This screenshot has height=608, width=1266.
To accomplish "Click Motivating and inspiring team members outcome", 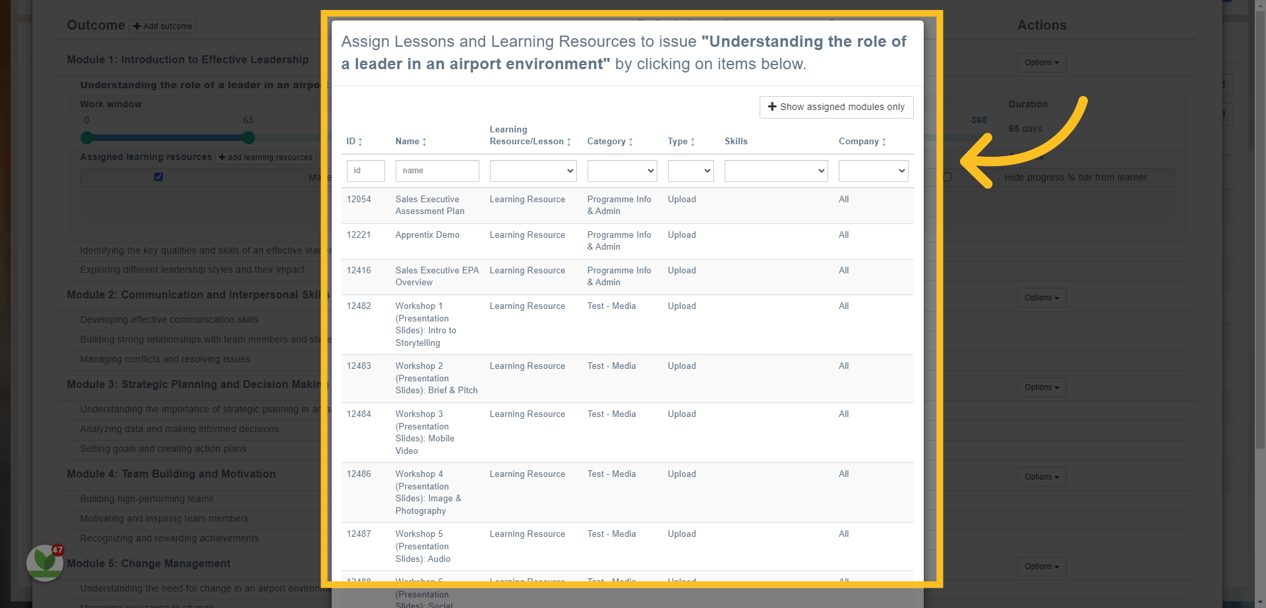I will tap(164, 519).
